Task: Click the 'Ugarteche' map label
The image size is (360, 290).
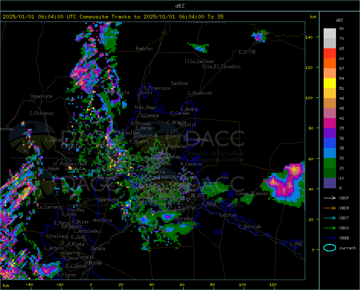Action: click(x=108, y=200)
